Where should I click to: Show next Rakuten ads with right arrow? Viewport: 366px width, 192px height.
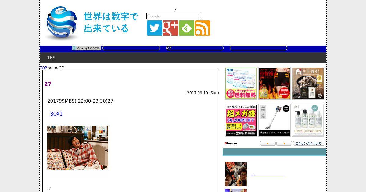coord(284,144)
